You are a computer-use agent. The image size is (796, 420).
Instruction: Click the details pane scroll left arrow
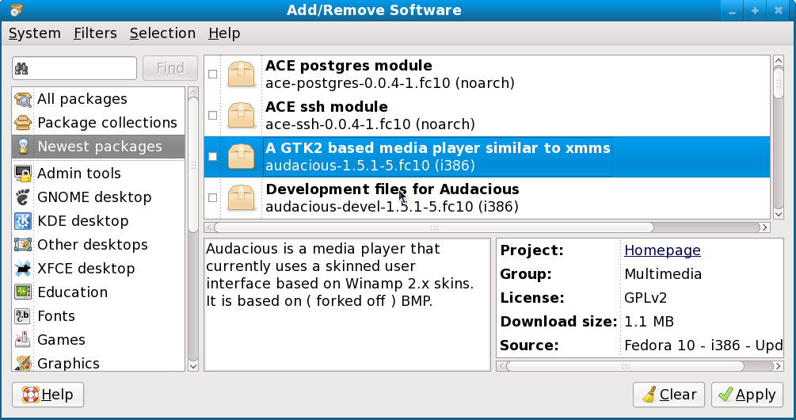coord(501,365)
